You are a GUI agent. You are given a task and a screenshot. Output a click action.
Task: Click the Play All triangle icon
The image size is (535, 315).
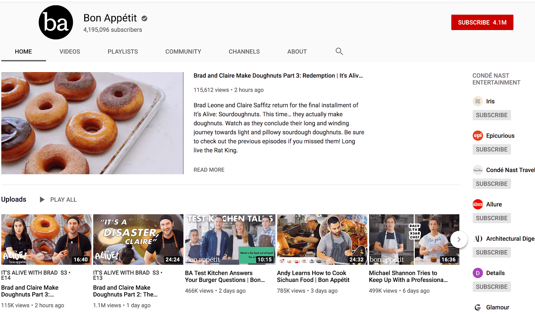tap(42, 199)
